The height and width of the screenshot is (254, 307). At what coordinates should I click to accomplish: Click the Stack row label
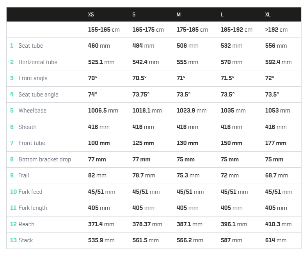[26, 240]
